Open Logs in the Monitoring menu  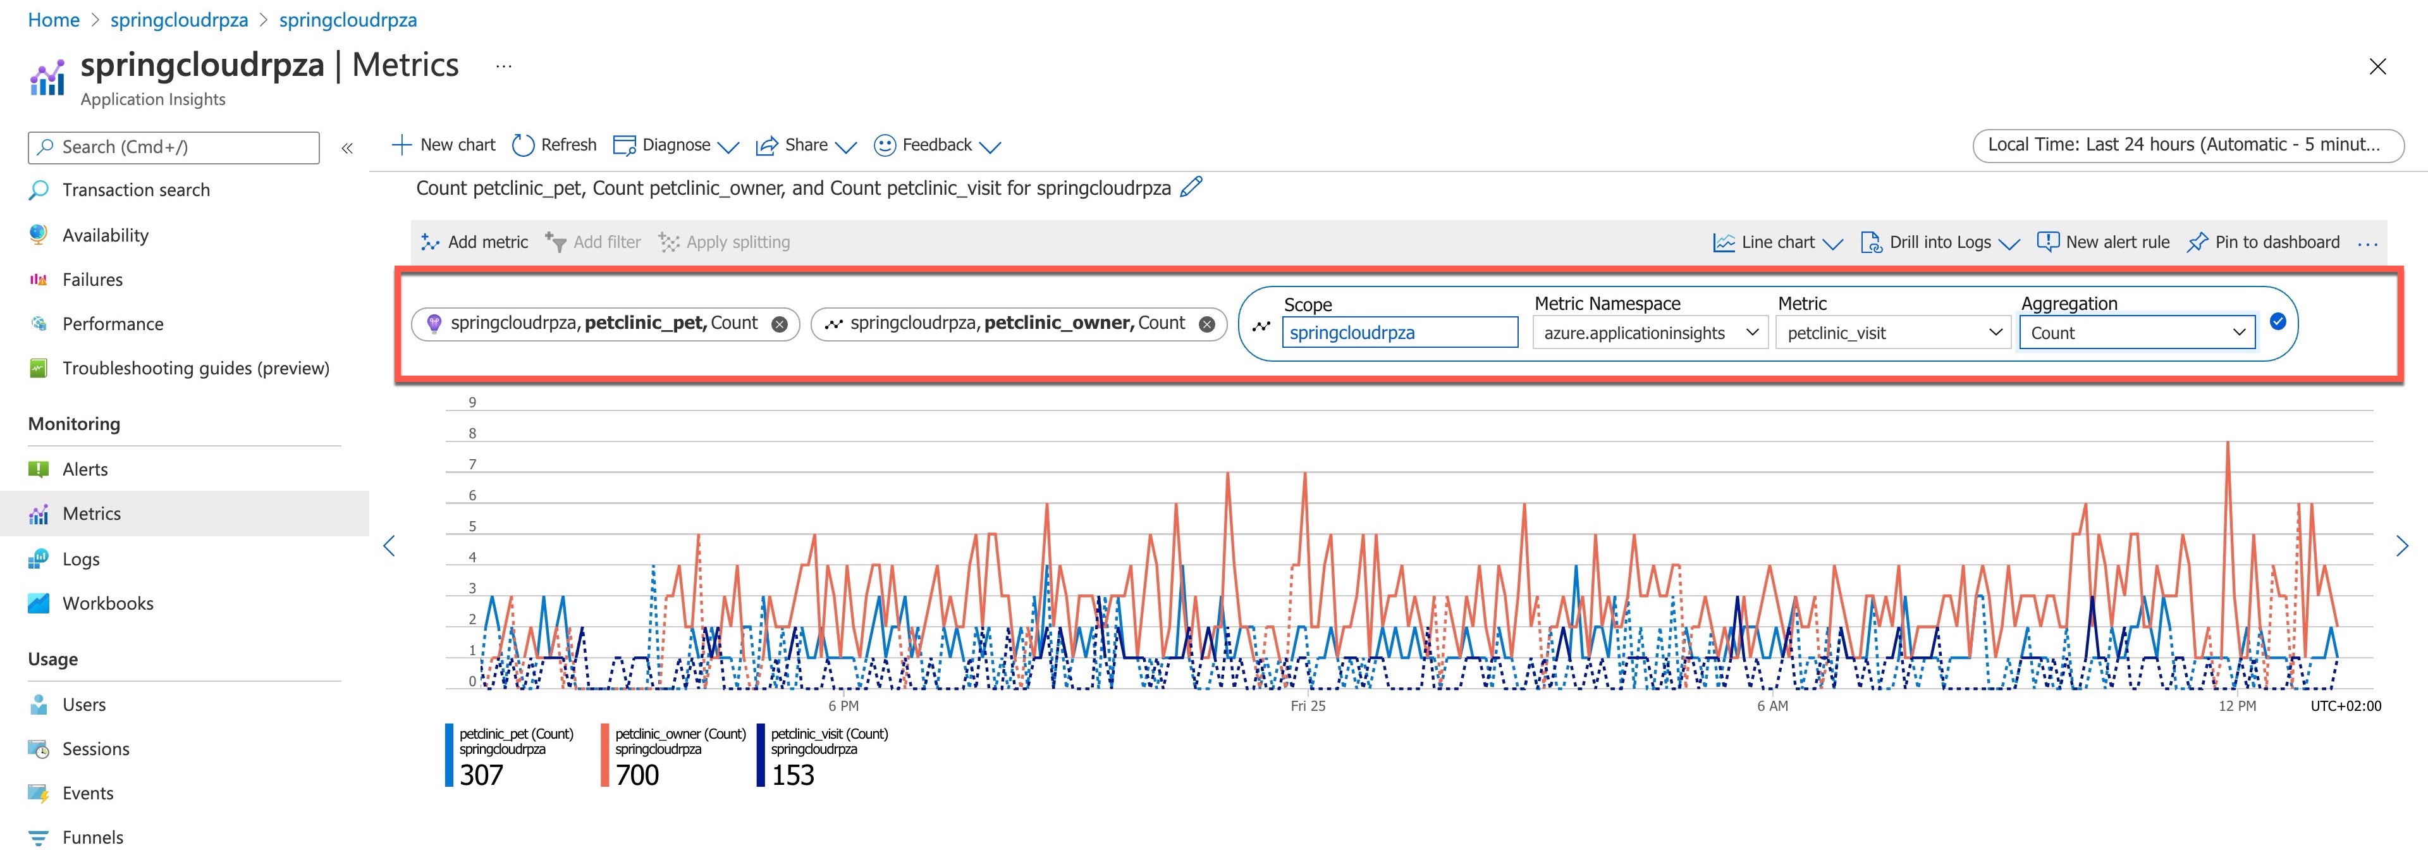click(81, 559)
